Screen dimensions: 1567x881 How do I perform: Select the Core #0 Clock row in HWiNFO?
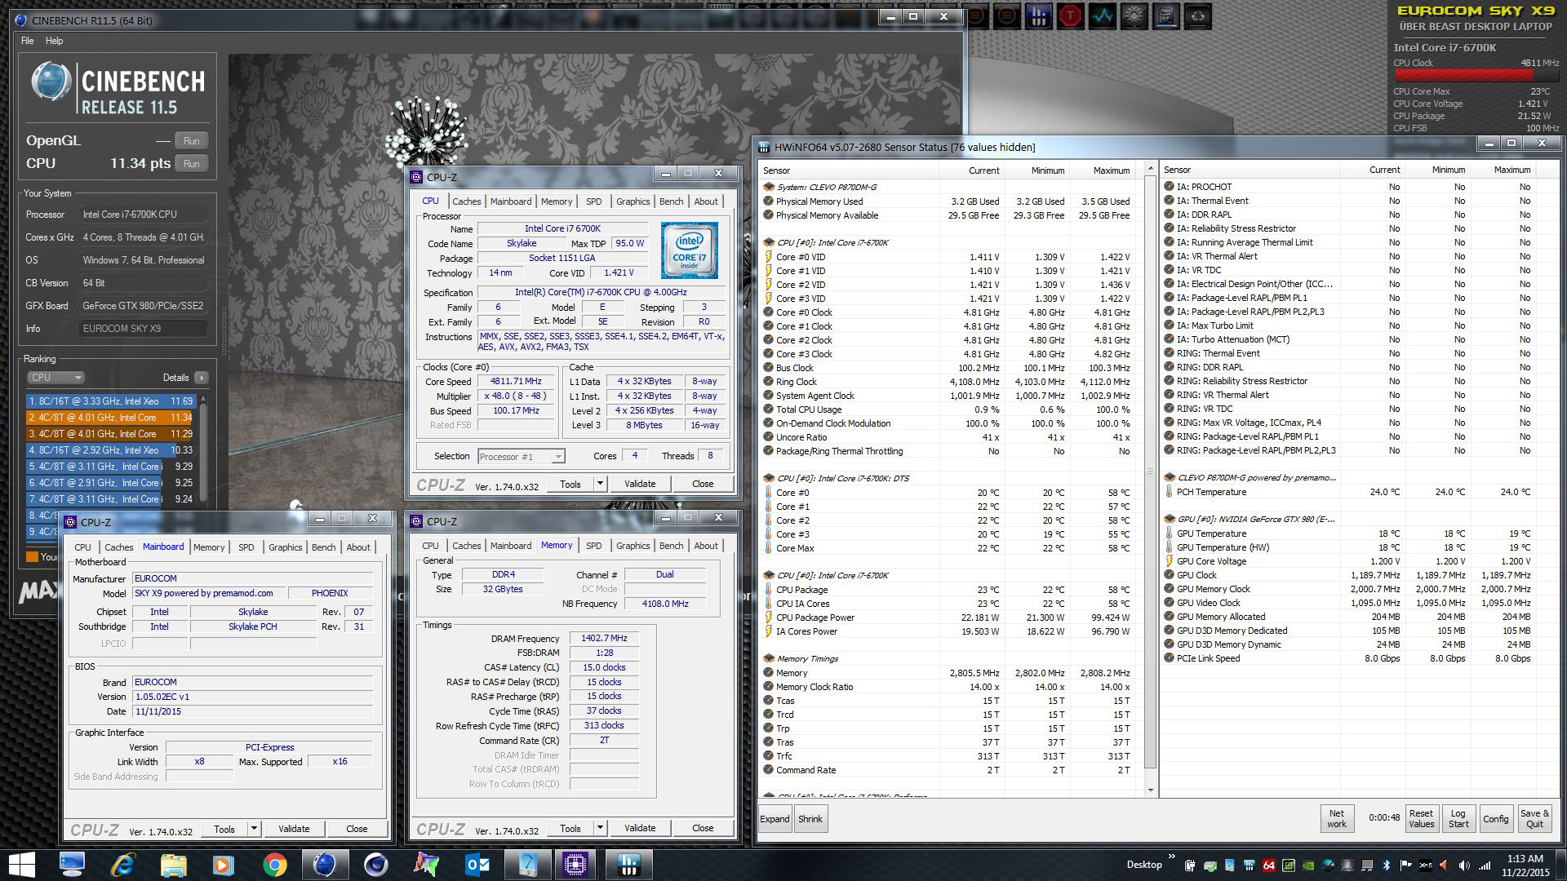[x=947, y=312]
